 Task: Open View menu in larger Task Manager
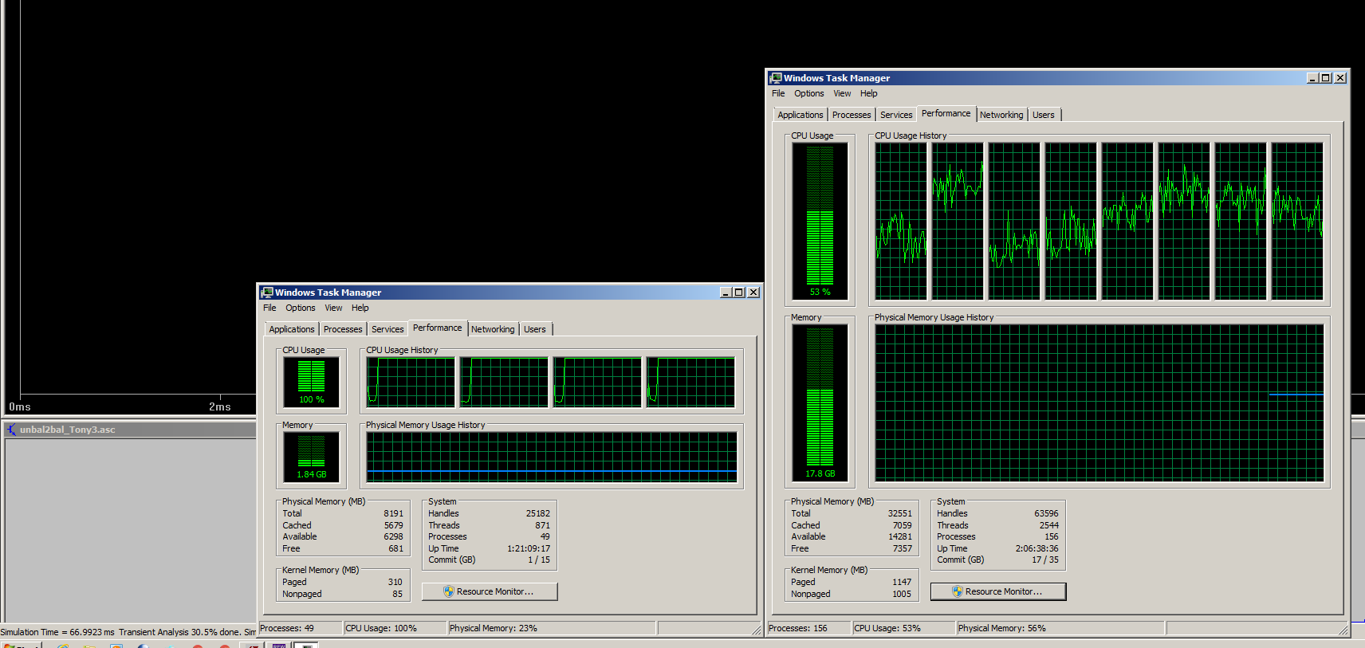842,93
